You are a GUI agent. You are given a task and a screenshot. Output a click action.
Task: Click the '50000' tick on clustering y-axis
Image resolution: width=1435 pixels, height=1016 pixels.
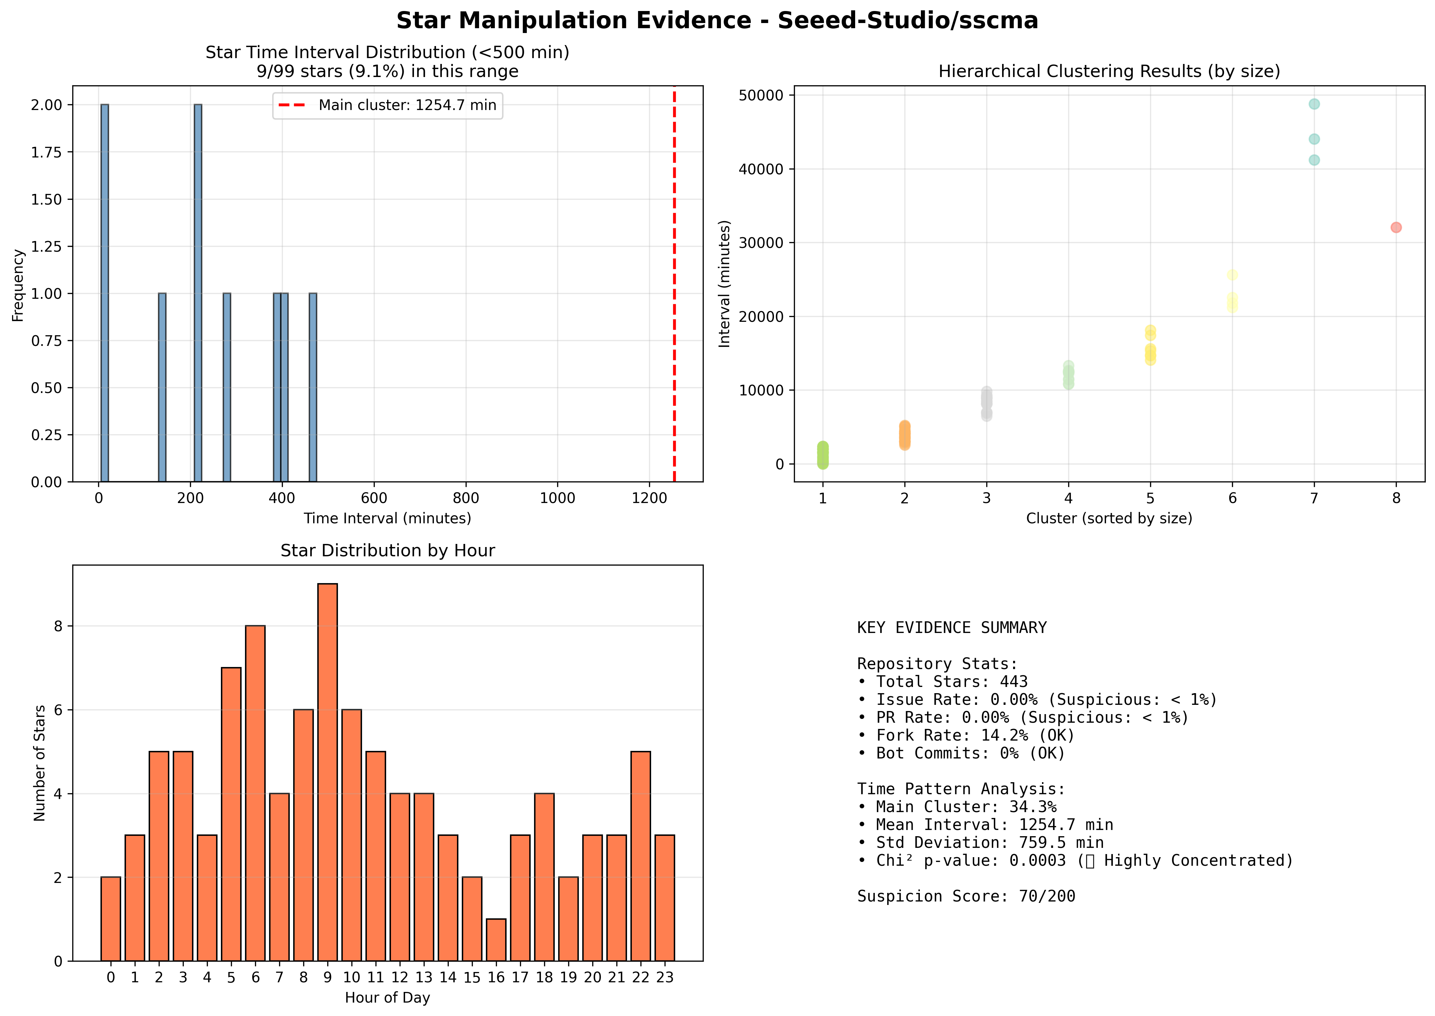click(761, 95)
